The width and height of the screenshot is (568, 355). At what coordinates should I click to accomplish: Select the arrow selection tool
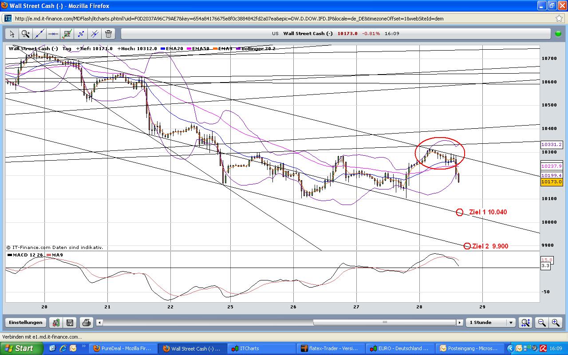tap(12, 34)
